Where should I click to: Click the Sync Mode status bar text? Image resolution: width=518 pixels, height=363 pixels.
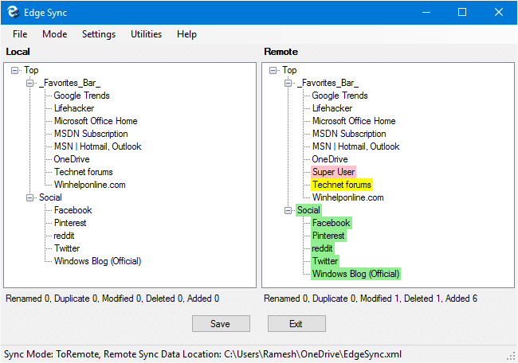click(x=202, y=354)
